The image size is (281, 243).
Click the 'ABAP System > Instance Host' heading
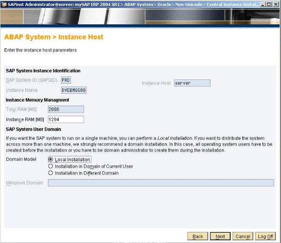pyautogui.click(x=54, y=37)
